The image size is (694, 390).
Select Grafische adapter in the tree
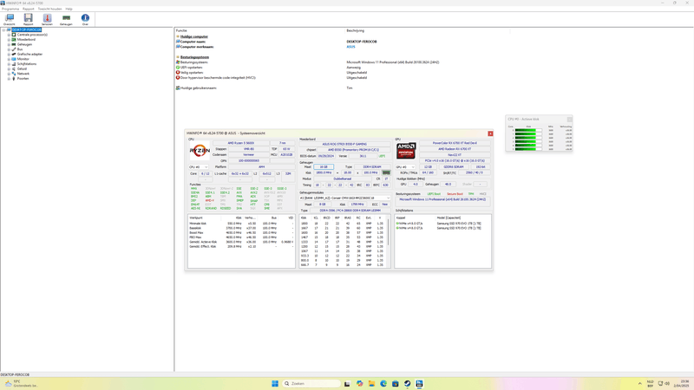click(29, 54)
